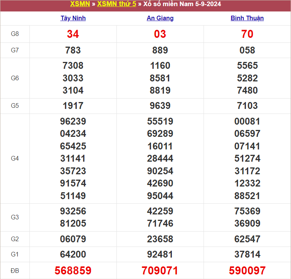Click G4 number 90254
This screenshot has width=291, height=279.
(x=160, y=171)
